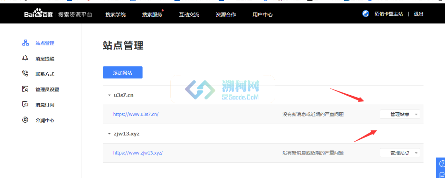Open the 资源合作 menu
The image size is (445, 178).
(x=226, y=15)
